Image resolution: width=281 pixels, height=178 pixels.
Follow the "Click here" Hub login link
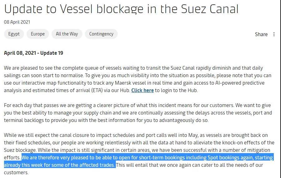click(142, 90)
